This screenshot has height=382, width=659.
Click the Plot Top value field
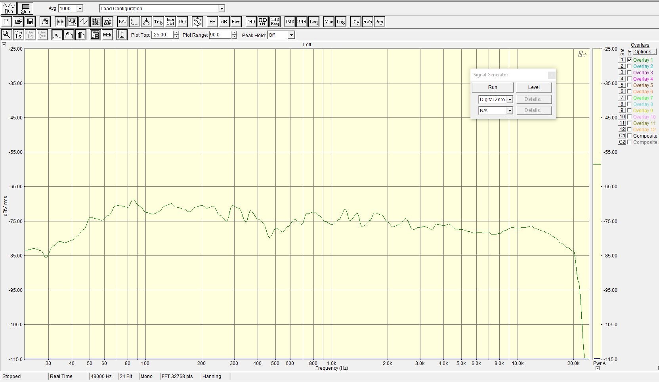click(162, 35)
